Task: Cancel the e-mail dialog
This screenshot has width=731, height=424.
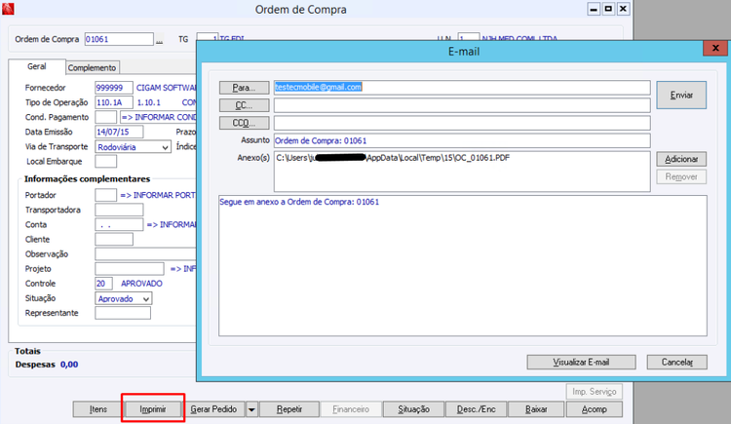Action: click(x=677, y=362)
